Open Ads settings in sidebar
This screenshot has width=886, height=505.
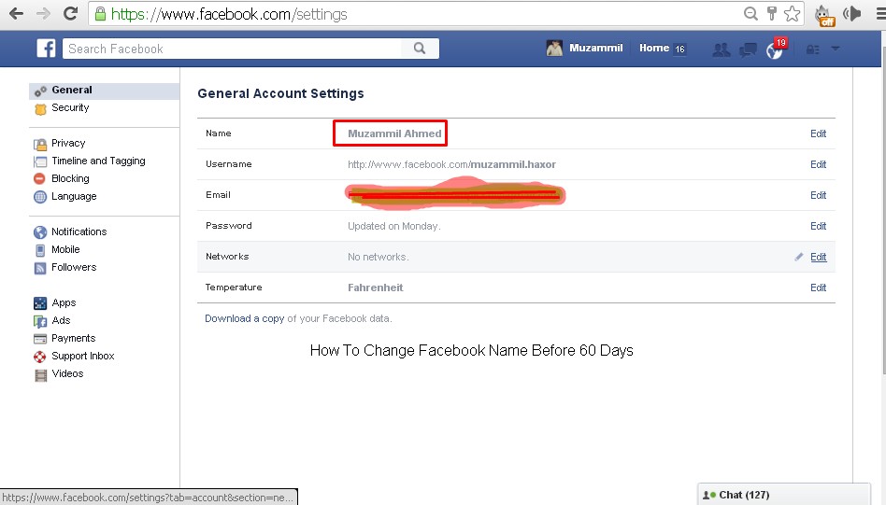click(x=61, y=320)
